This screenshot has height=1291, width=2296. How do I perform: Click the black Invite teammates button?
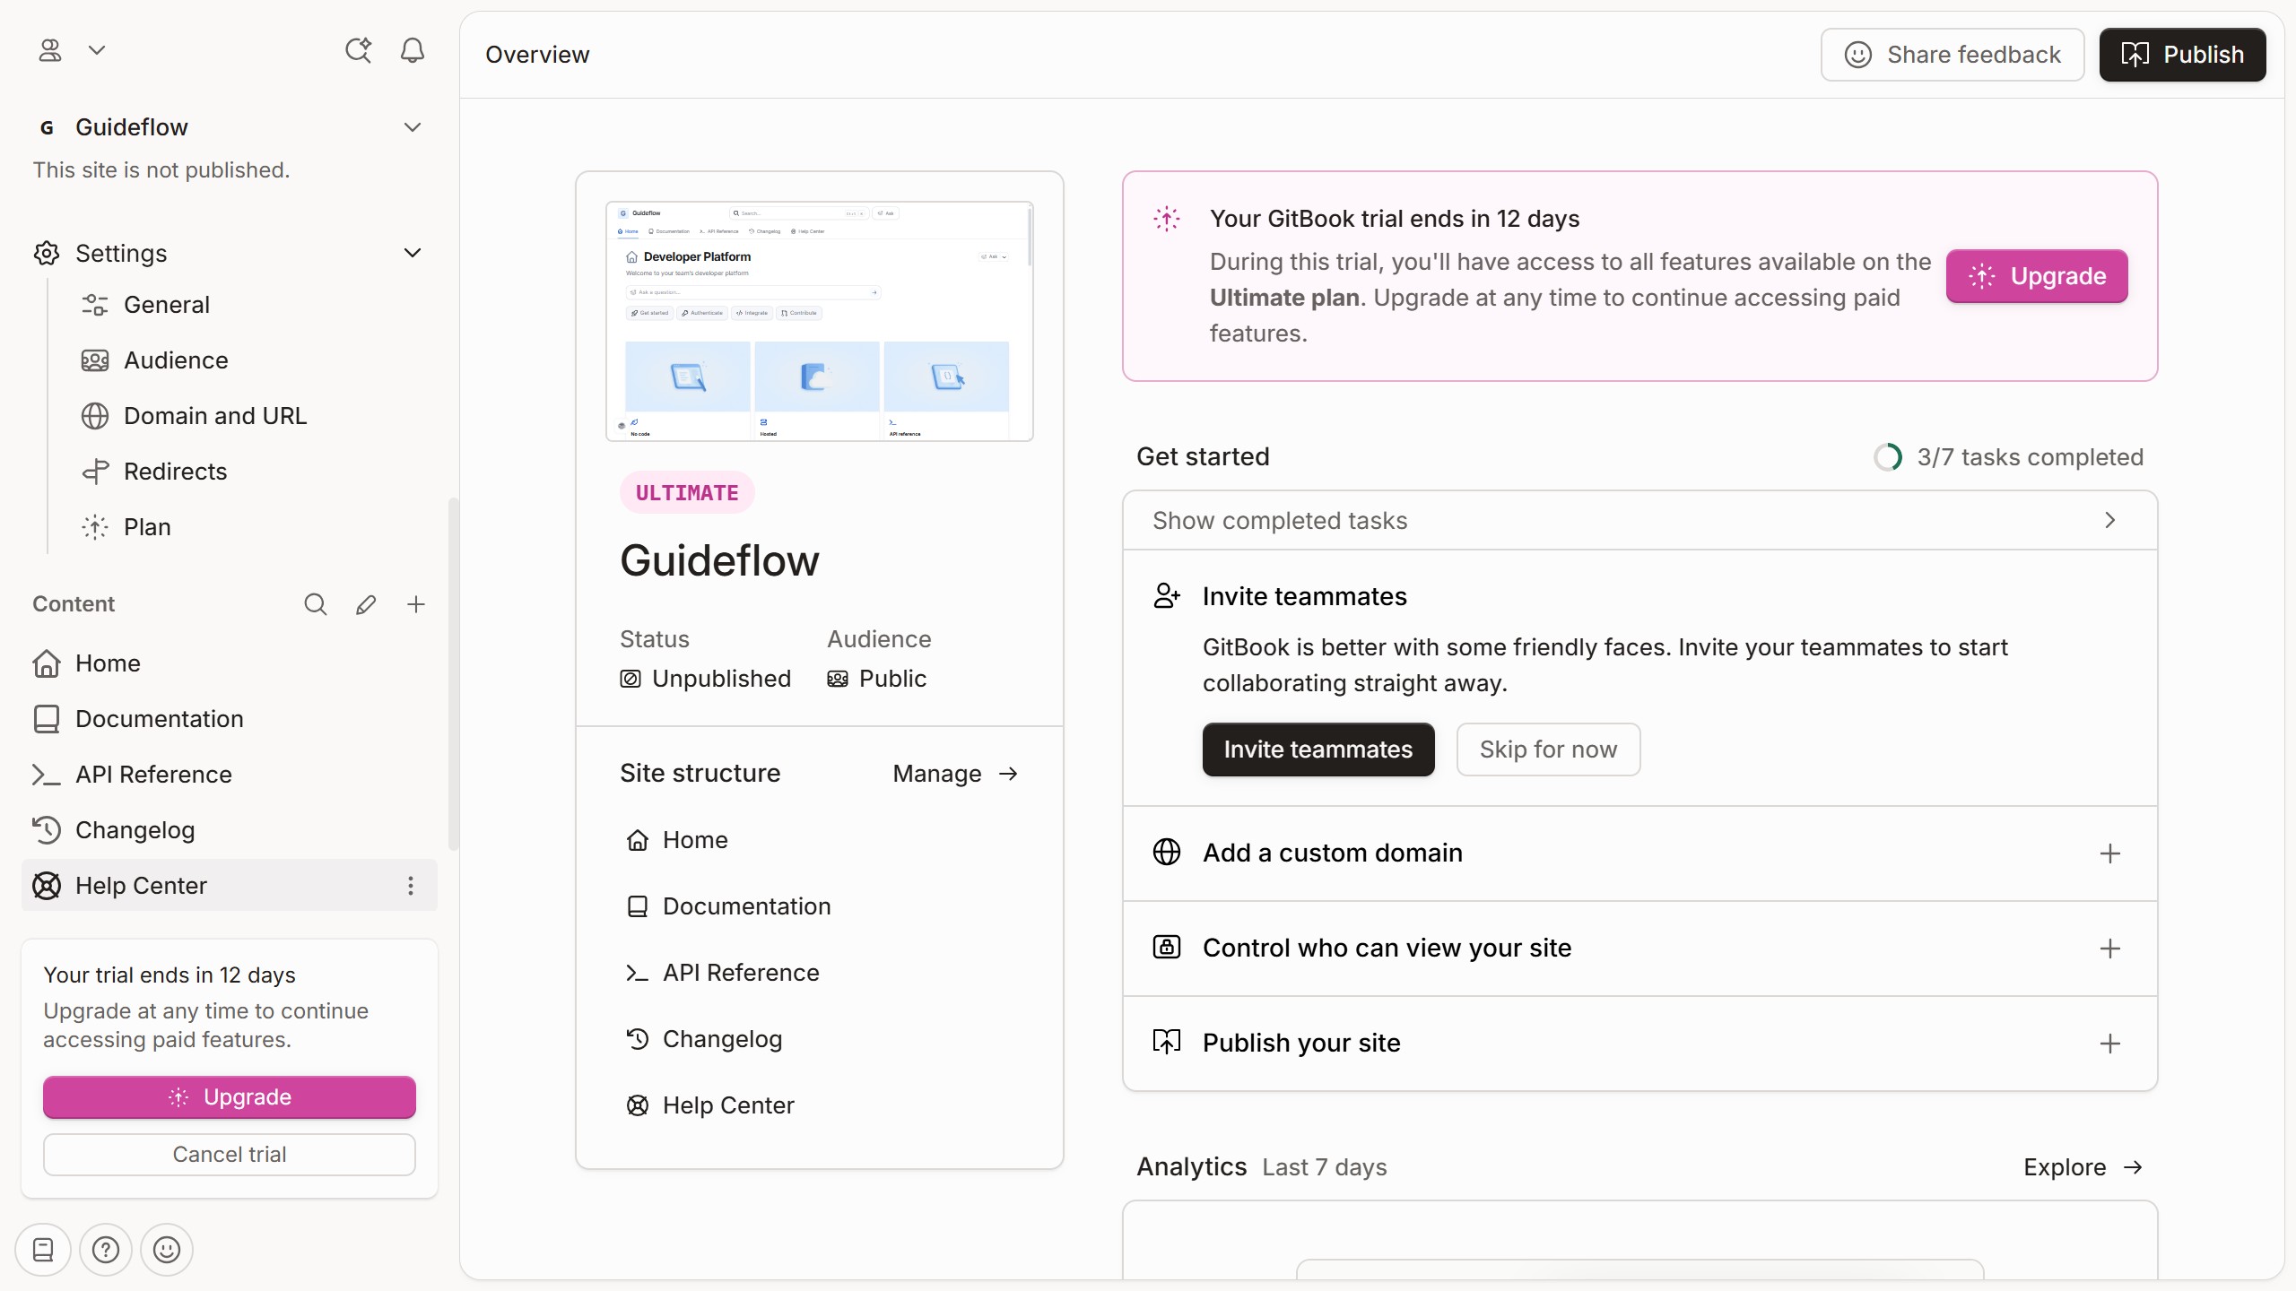(1318, 749)
